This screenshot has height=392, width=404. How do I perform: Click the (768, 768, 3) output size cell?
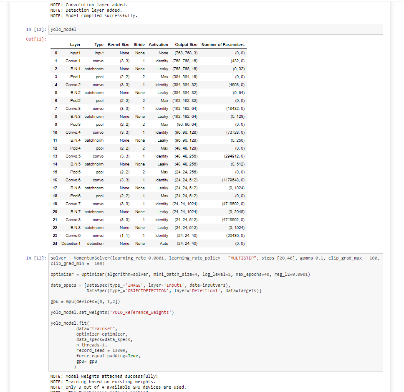tap(186, 53)
